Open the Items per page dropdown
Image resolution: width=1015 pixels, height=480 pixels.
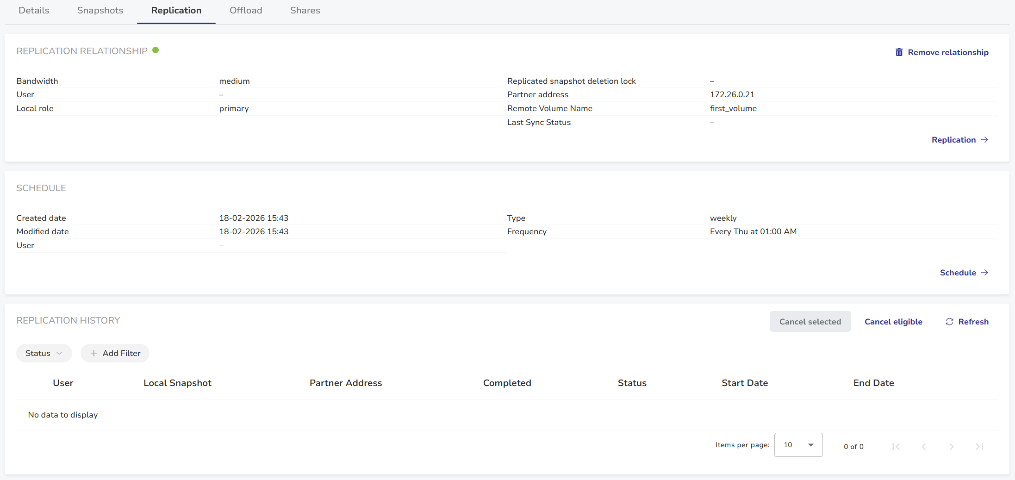[x=798, y=445]
